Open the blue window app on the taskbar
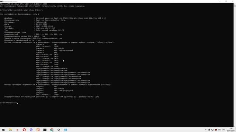Viewport: 236px width, 132px height. [x=66, y=130]
